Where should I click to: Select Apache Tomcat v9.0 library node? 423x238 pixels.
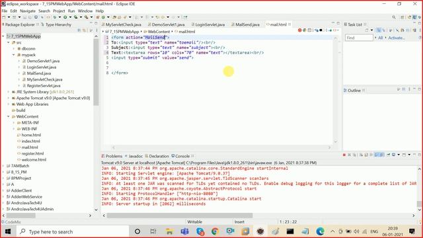(x=53, y=98)
